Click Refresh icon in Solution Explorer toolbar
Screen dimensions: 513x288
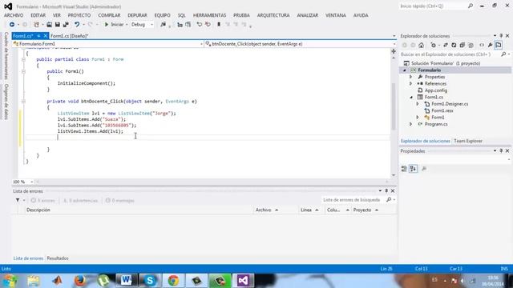point(454,45)
